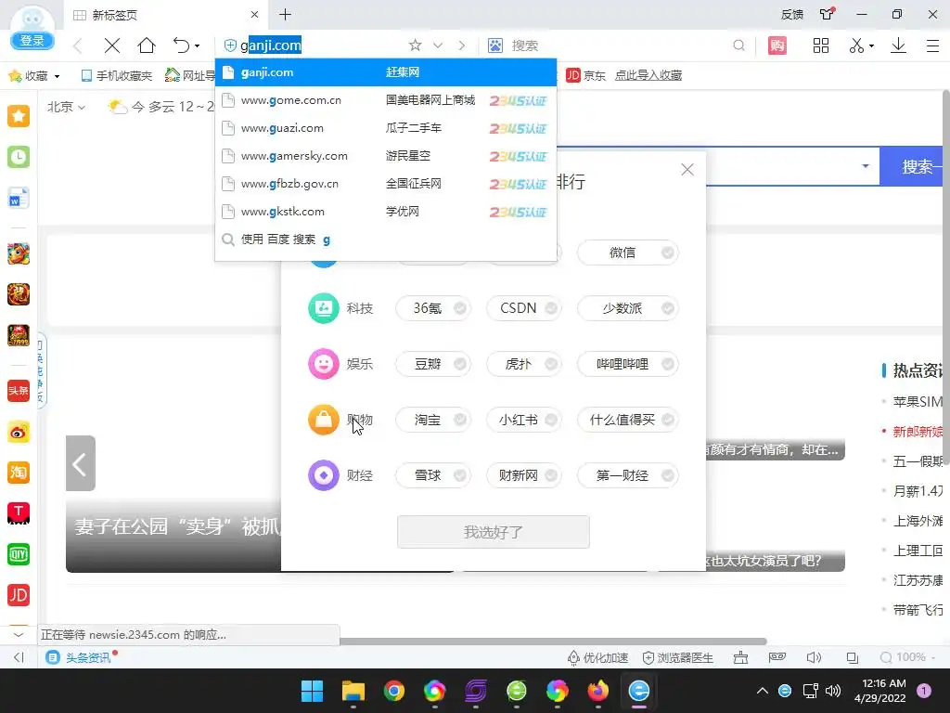Expand the 北京 city dropdown

click(66, 108)
